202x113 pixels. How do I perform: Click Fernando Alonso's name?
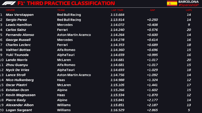pyautogui.click(x=20, y=35)
